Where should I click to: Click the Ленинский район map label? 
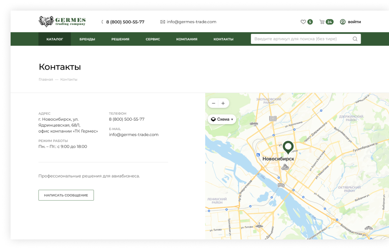click(x=217, y=201)
